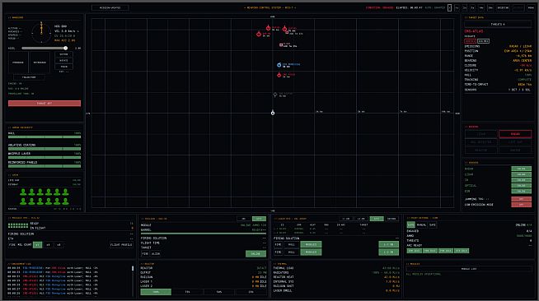Image resolution: width=539 pixels, height=301 pixels.
Task: Set reactor output to 75%
Action: [x=187, y=292]
